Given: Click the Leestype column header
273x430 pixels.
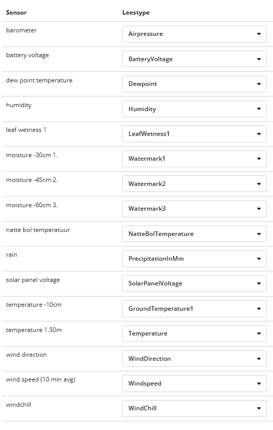Looking at the screenshot, I should 136,13.
